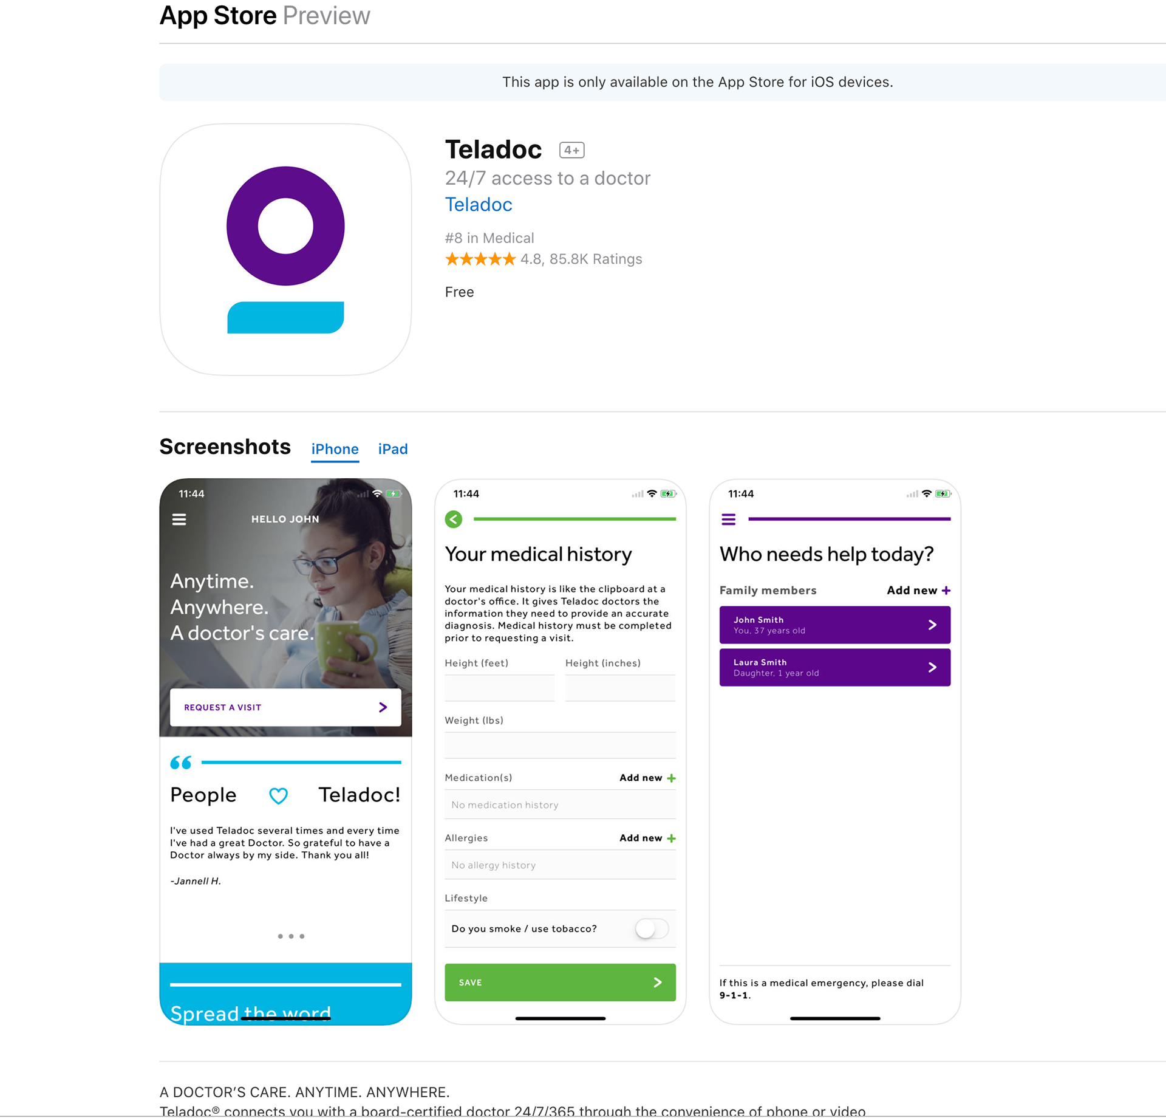Click the Free price label

click(x=460, y=292)
